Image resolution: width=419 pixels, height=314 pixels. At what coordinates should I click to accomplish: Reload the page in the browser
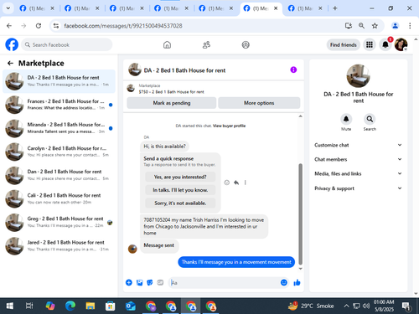point(39,26)
